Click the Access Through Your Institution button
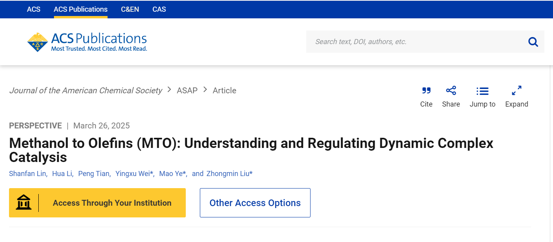 97,203
